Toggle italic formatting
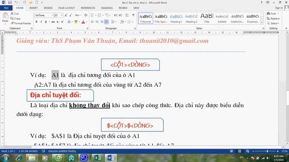This screenshot has width=289, height=162. pyautogui.click(x=41, y=22)
